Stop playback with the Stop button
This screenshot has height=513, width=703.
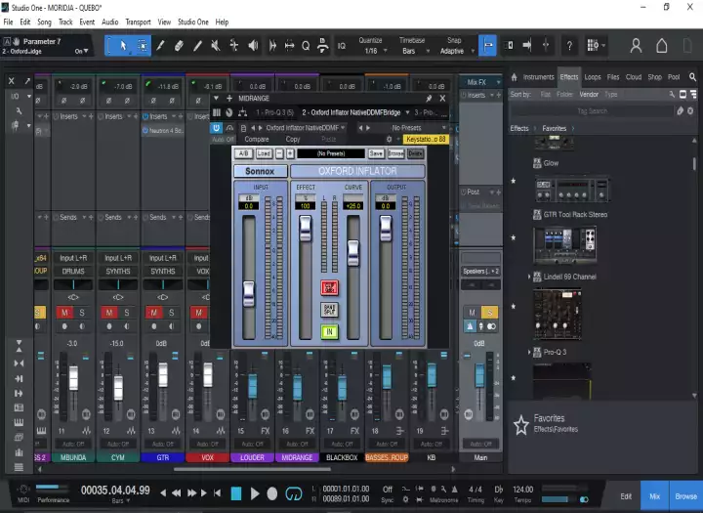[236, 493]
